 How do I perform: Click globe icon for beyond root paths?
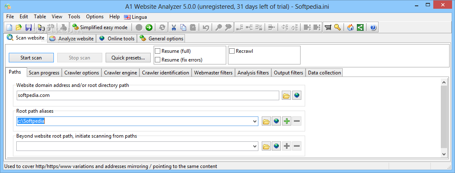tap(276, 146)
